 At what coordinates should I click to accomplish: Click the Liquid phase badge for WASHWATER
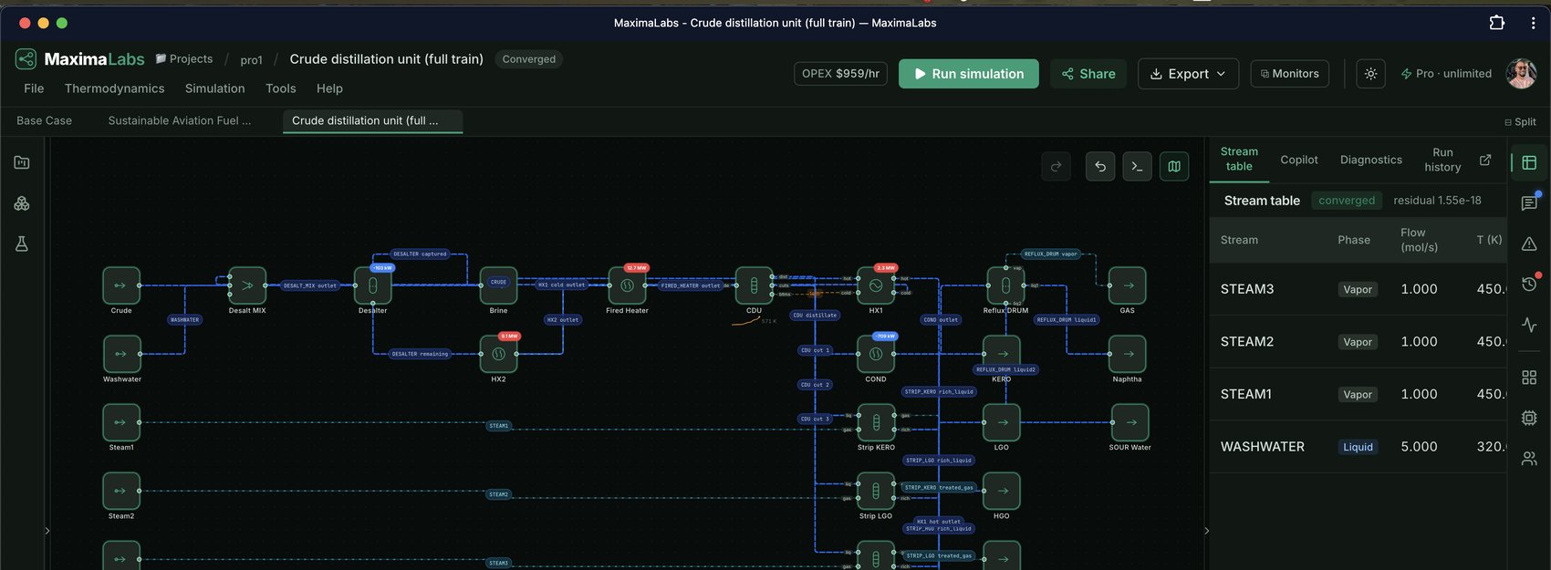pyautogui.click(x=1358, y=447)
